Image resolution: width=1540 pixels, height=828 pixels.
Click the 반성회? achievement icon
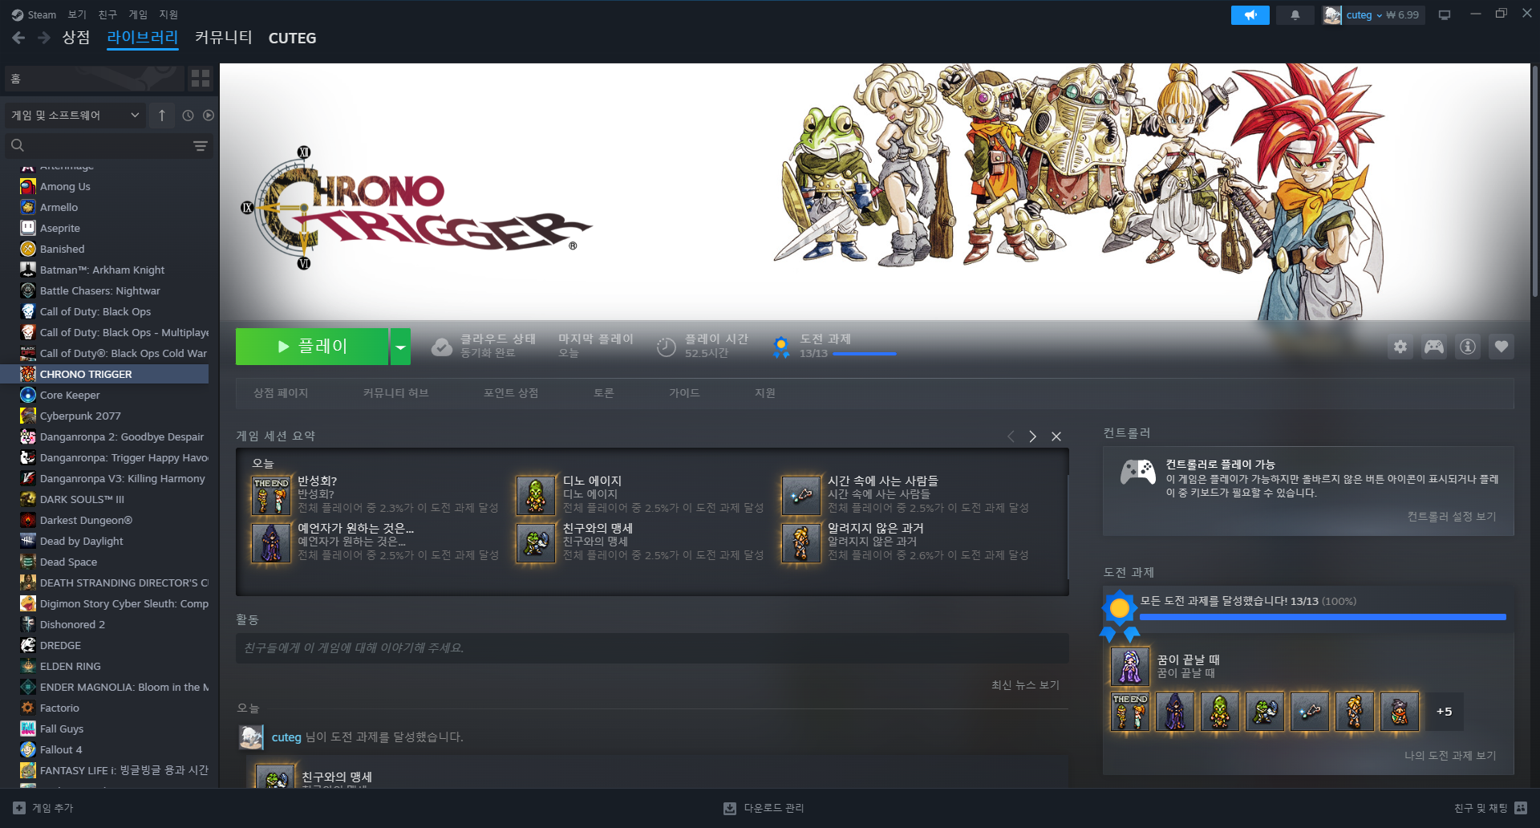click(271, 495)
